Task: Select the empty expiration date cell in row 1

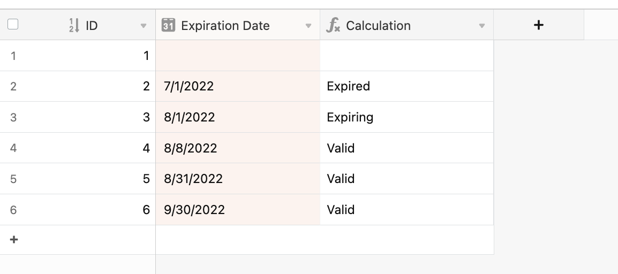Action: tap(238, 56)
